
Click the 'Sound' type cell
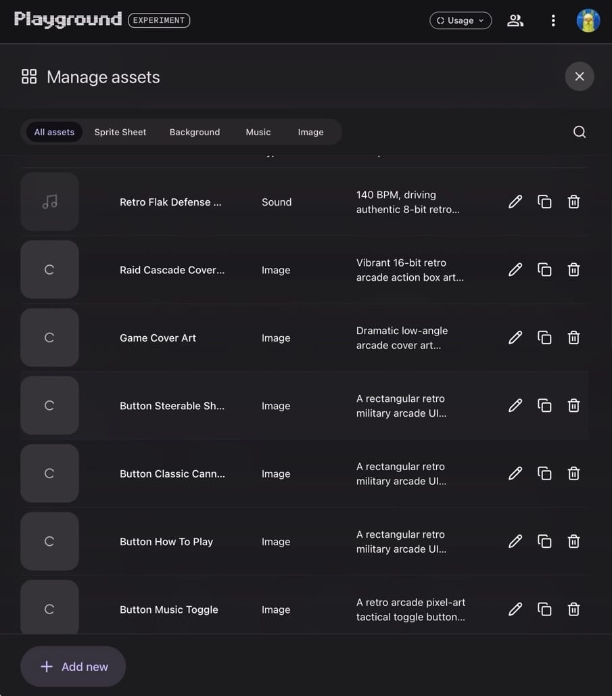point(277,202)
